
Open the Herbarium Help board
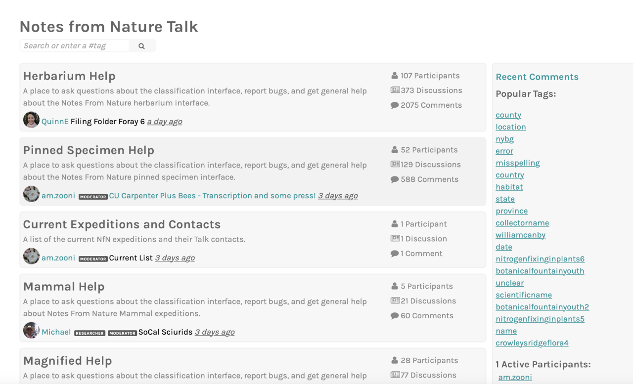tap(69, 76)
